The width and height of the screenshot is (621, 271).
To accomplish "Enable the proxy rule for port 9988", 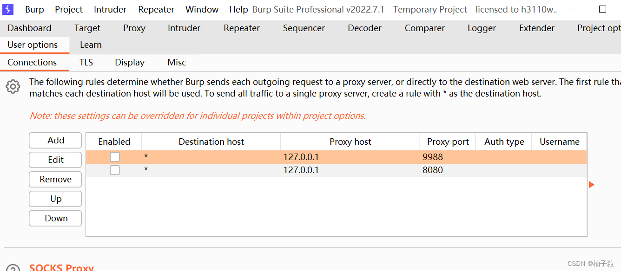I will pos(114,157).
